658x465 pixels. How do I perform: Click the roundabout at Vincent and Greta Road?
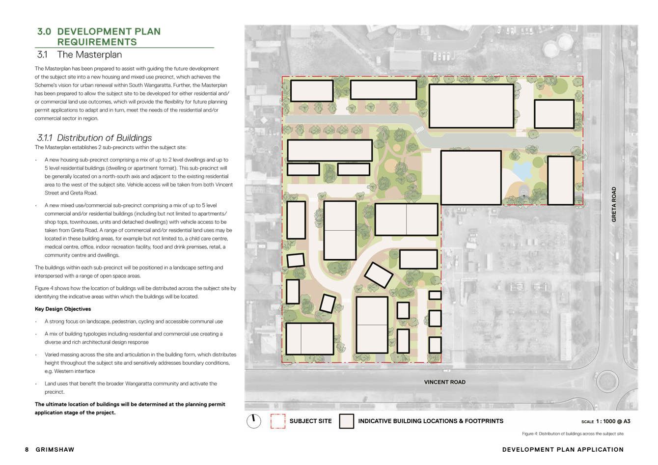(x=607, y=382)
